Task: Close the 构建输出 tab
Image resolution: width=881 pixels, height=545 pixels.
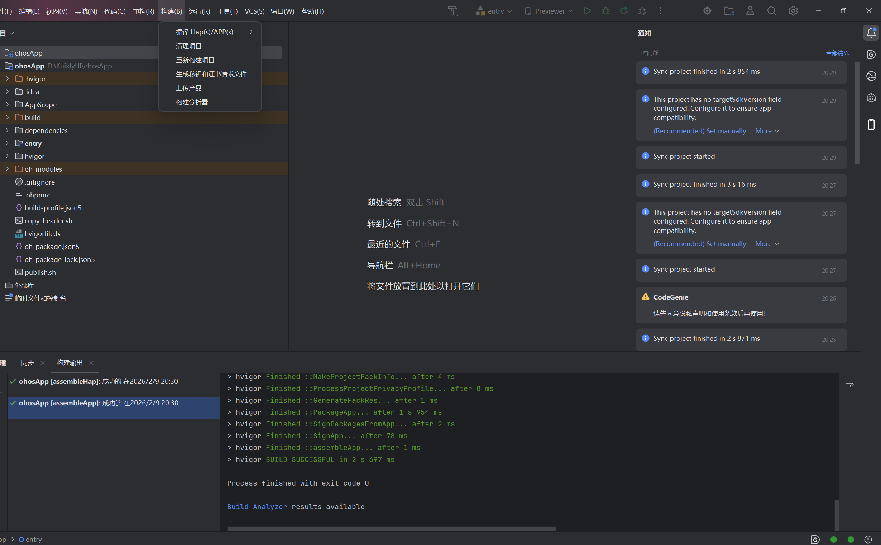Action: (x=91, y=363)
